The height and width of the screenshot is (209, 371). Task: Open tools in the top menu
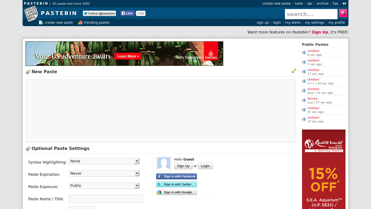(299, 4)
